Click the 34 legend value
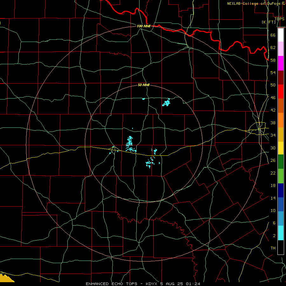 273,135
